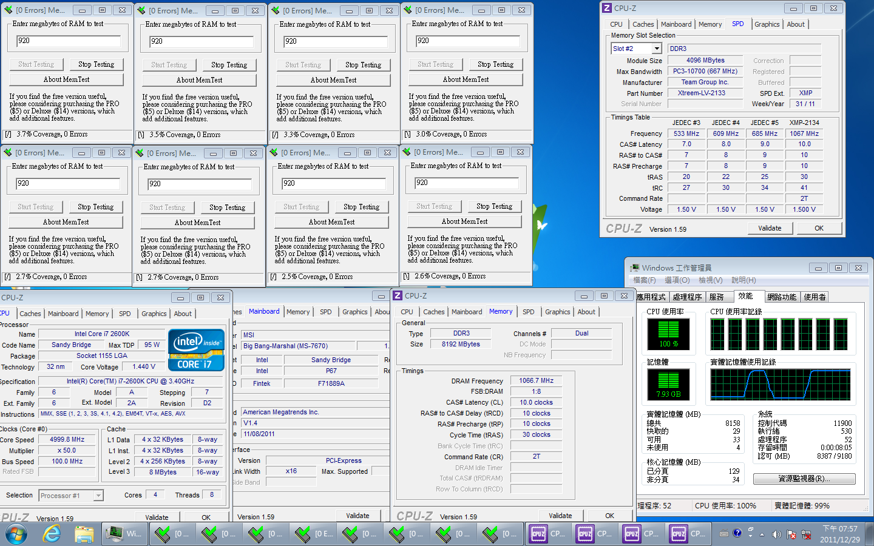Select Graphics tab in CPU-Z SPD window
874x546 pixels.
[767, 24]
